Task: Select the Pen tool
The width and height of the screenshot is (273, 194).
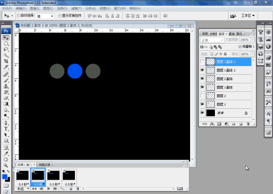Action: tap(6, 123)
